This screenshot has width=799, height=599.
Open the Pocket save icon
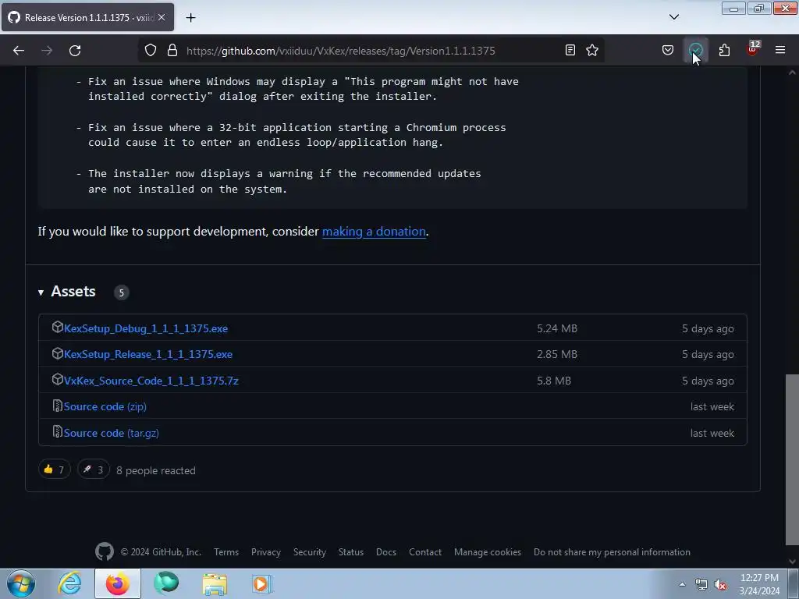tap(668, 50)
